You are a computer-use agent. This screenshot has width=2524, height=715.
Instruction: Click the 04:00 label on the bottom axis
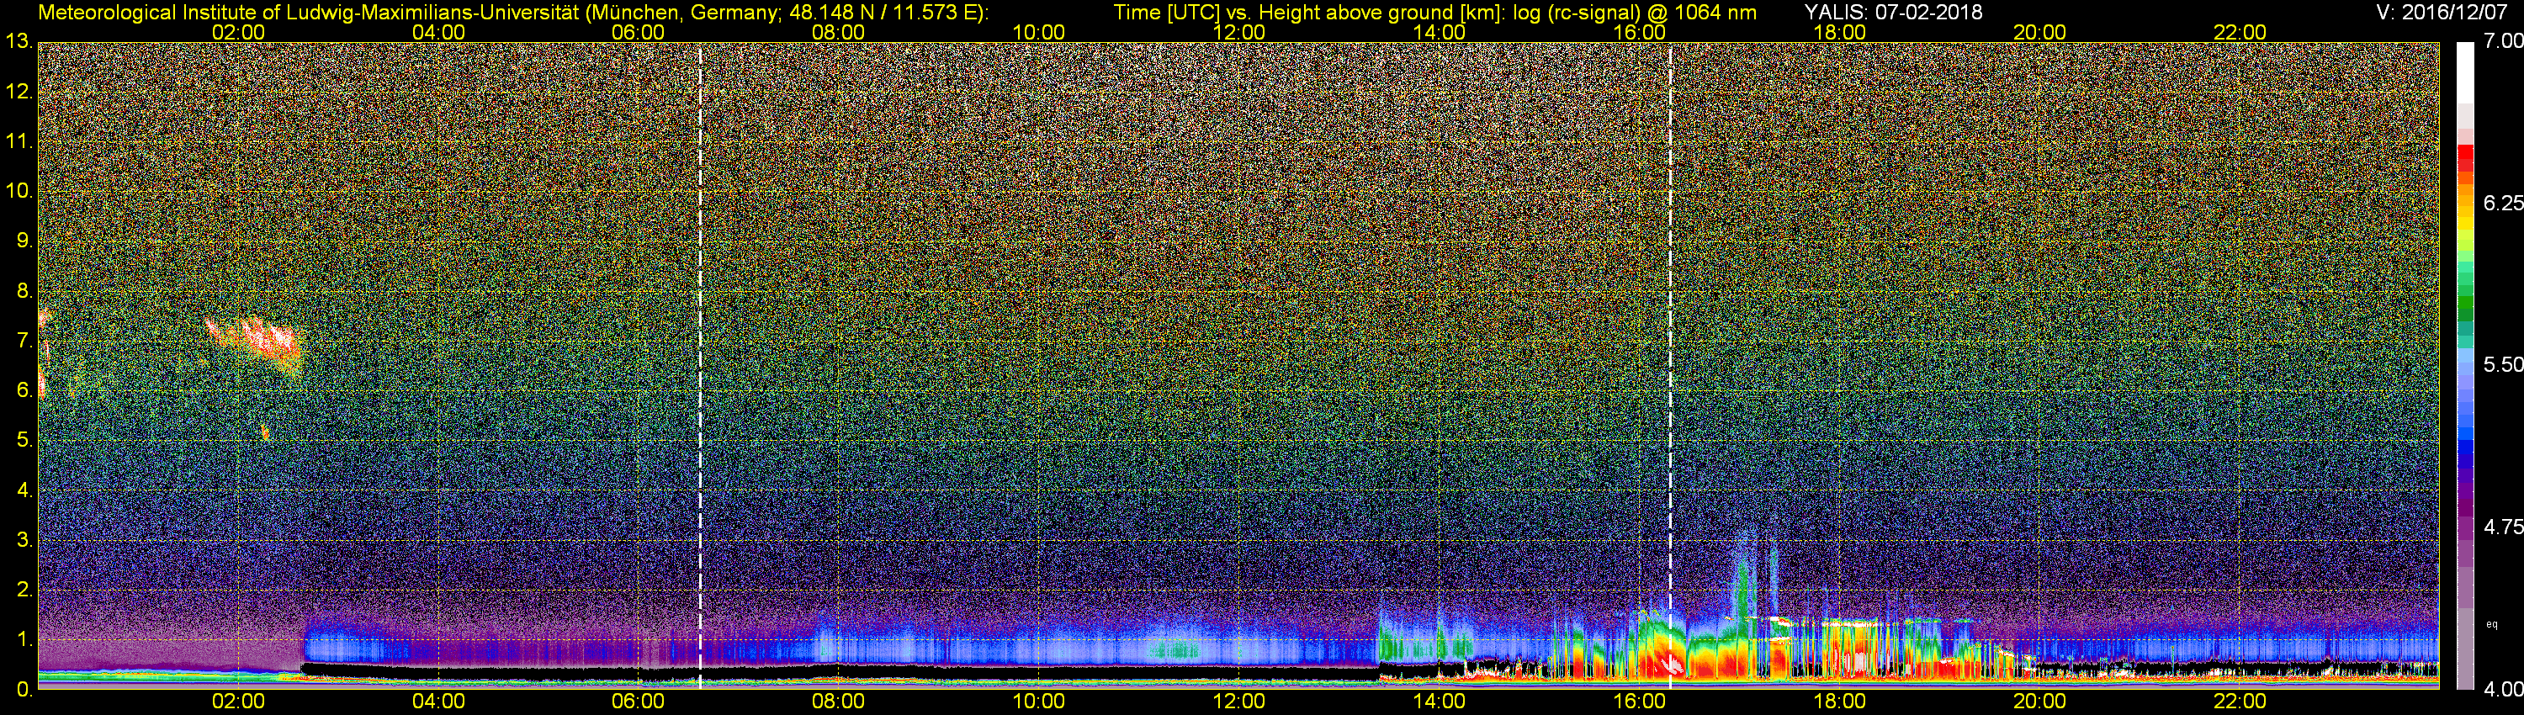coord(438,702)
